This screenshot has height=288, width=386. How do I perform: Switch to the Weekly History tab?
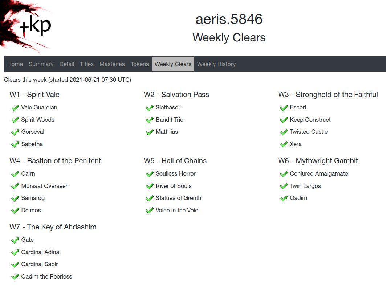click(x=216, y=64)
